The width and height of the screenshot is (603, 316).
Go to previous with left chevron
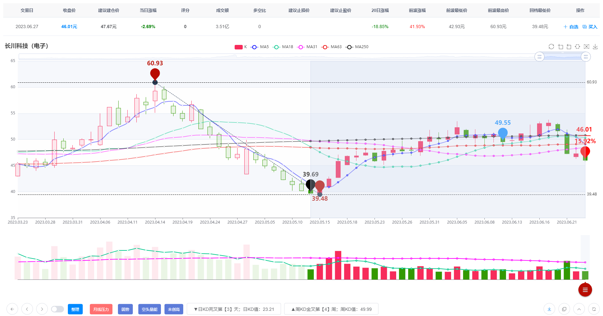[27, 309]
